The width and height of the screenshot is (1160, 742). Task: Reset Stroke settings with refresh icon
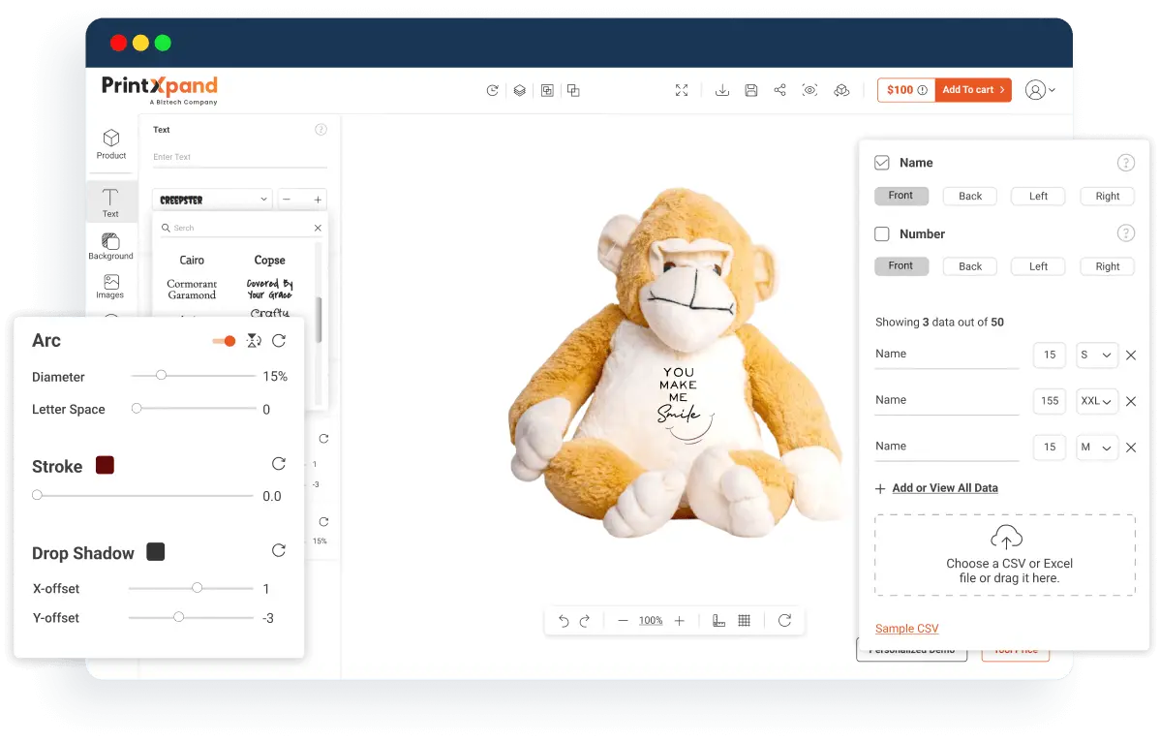(x=279, y=464)
